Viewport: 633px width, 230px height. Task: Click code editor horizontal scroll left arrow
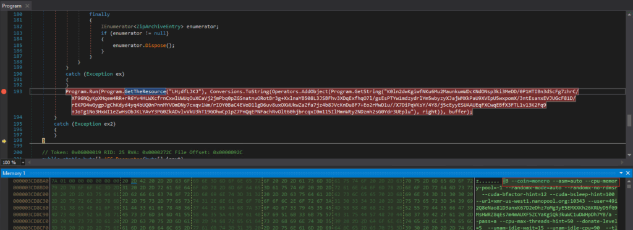pyautogui.click(x=30, y=162)
